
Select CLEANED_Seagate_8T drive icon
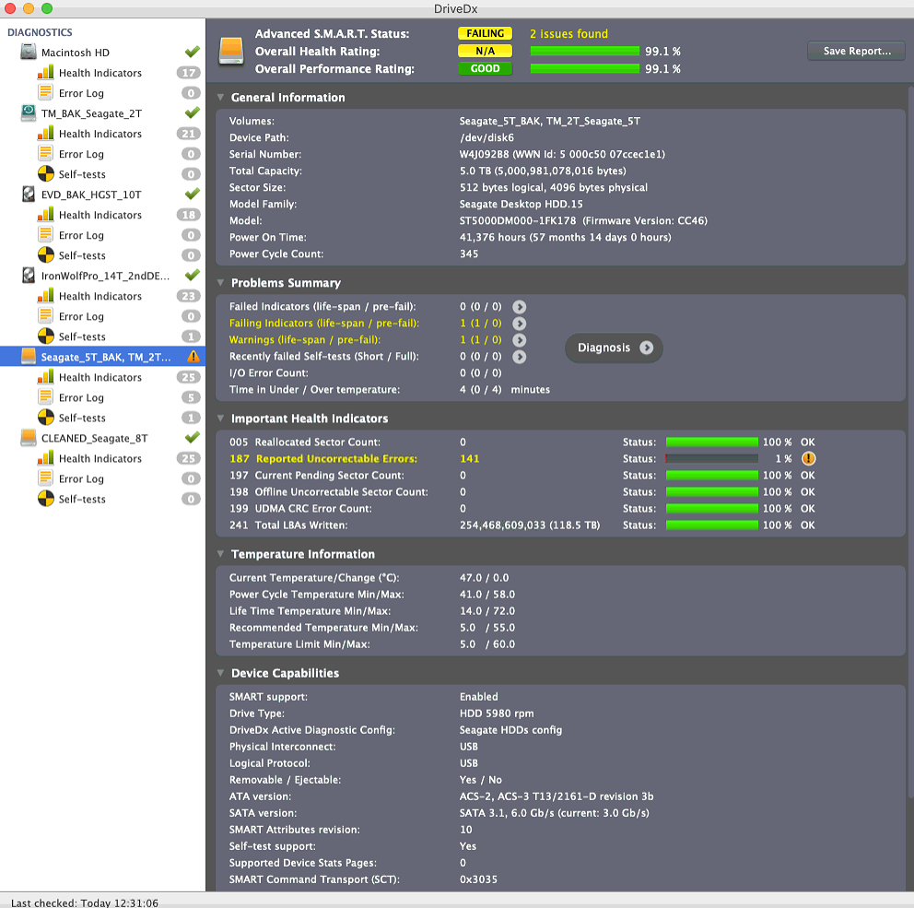29,438
